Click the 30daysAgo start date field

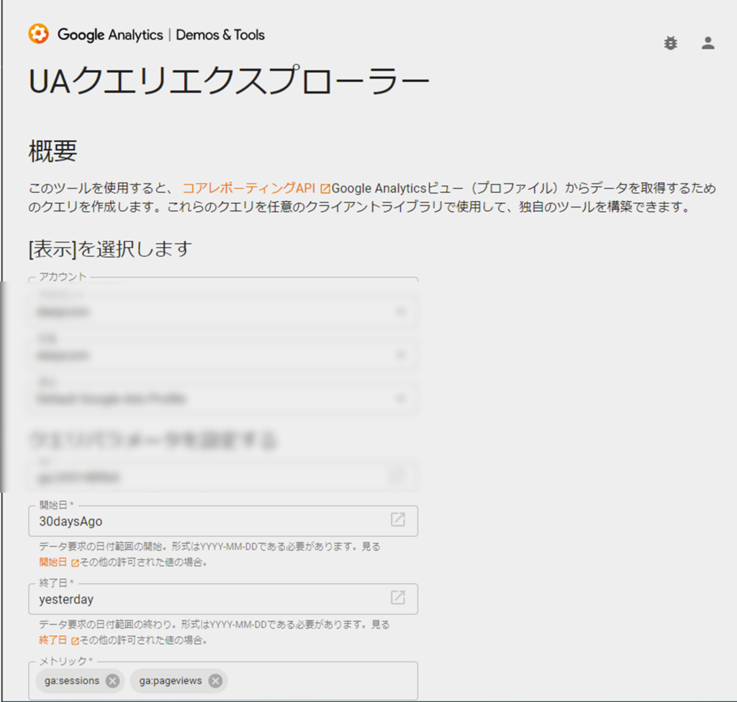(x=209, y=521)
